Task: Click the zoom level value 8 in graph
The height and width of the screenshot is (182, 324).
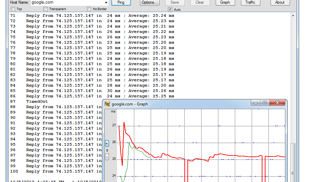Action: coord(107,150)
